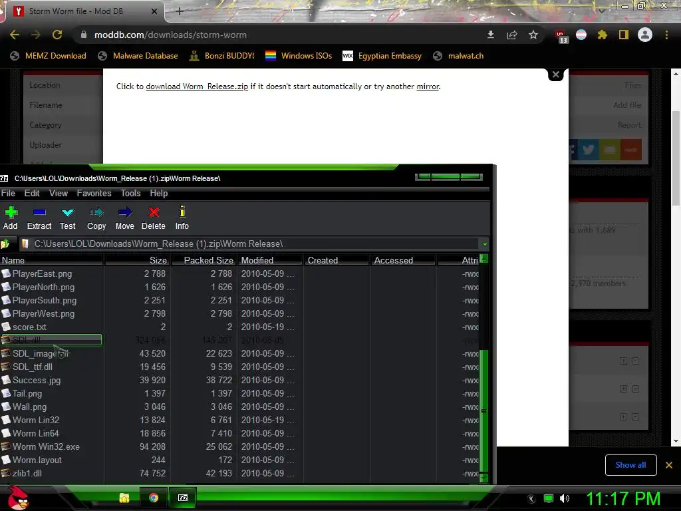Open the Malware Database bookmark
The image size is (681, 511).
tap(138, 56)
